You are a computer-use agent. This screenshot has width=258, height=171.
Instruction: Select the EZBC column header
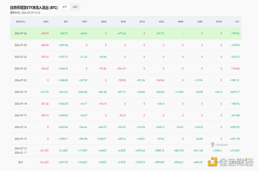tap(200, 22)
